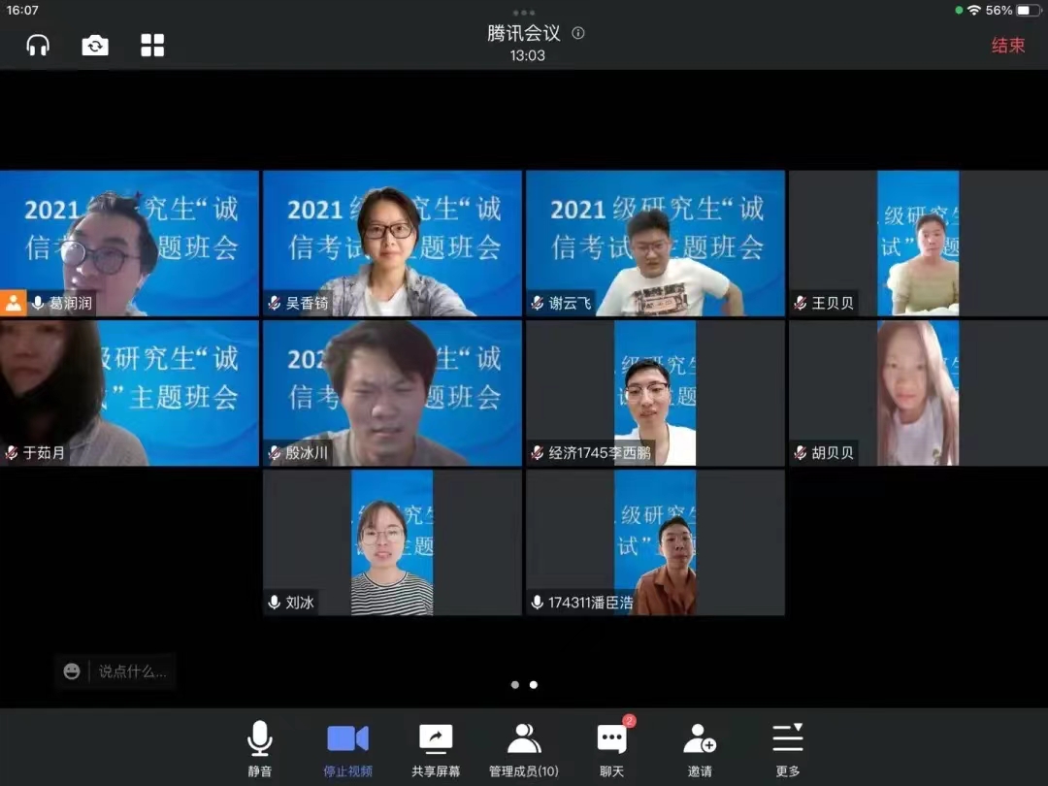Image resolution: width=1048 pixels, height=786 pixels.
Task: Expand the 更多 more menu
Action: click(788, 749)
